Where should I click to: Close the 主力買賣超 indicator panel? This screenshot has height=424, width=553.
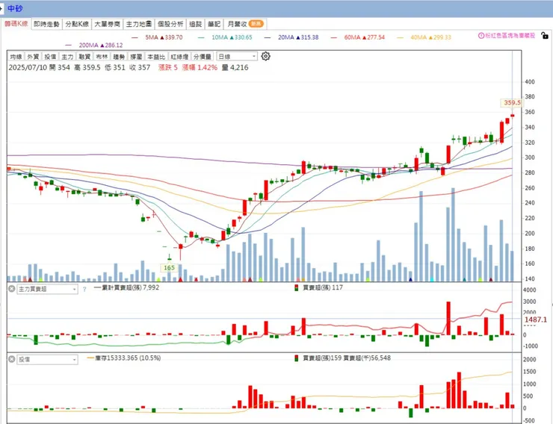12,289
